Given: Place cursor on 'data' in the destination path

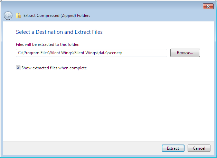Looking at the screenshot, I should click(102, 53).
